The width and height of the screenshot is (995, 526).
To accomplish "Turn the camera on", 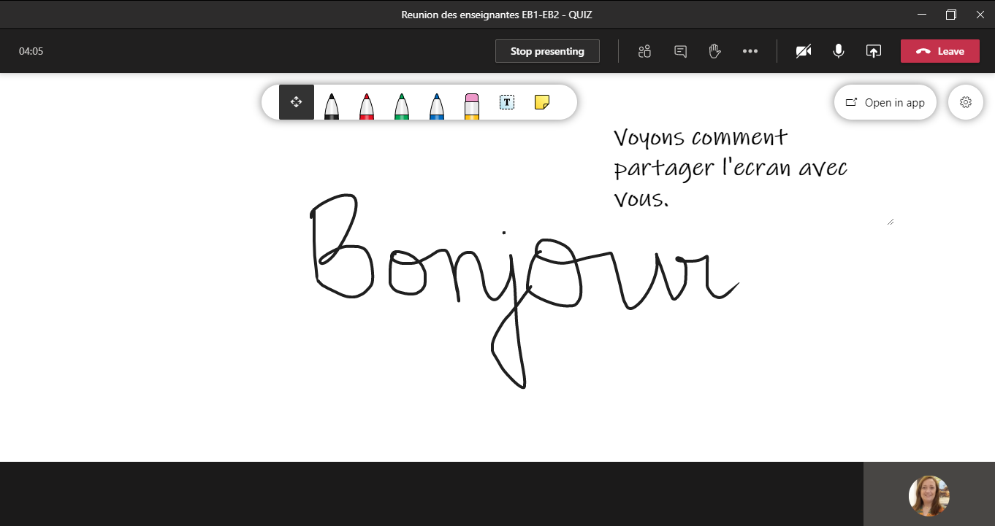I will pos(804,51).
